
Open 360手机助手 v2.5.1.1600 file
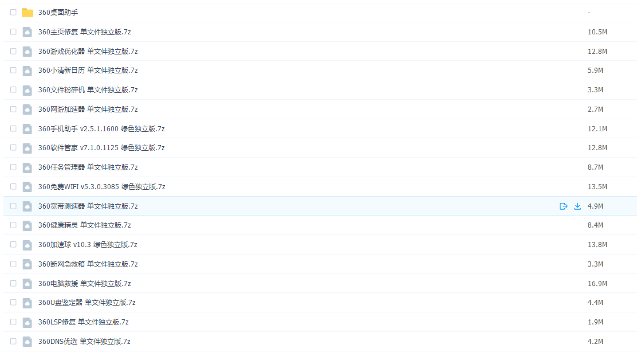click(101, 129)
